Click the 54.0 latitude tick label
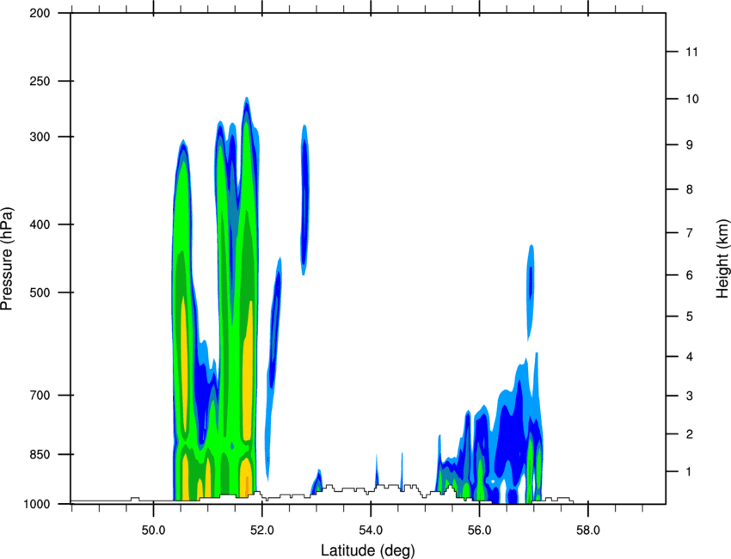Screen dimensions: 731x559 (371, 531)
